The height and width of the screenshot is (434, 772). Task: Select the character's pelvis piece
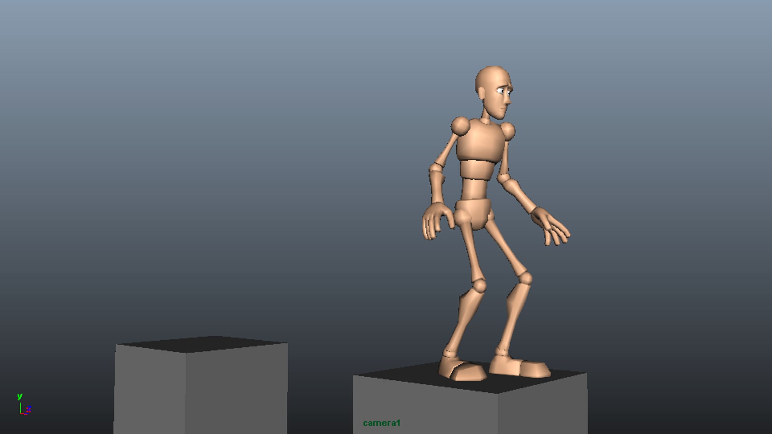[473, 214]
